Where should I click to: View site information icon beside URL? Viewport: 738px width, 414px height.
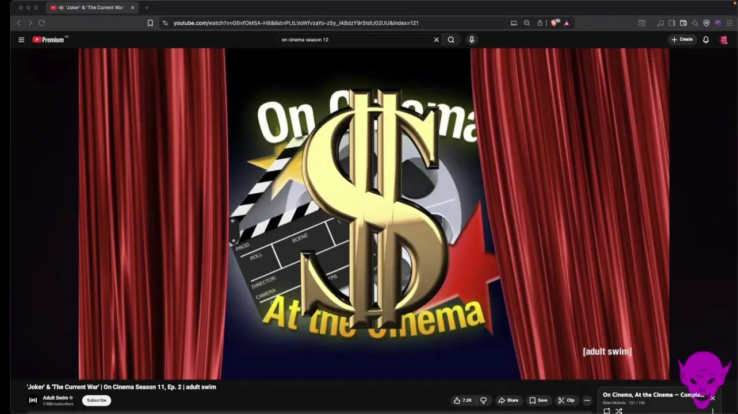pos(165,23)
